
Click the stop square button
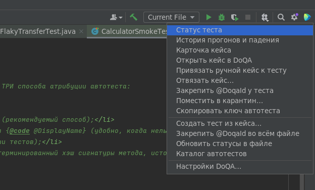tap(248, 17)
